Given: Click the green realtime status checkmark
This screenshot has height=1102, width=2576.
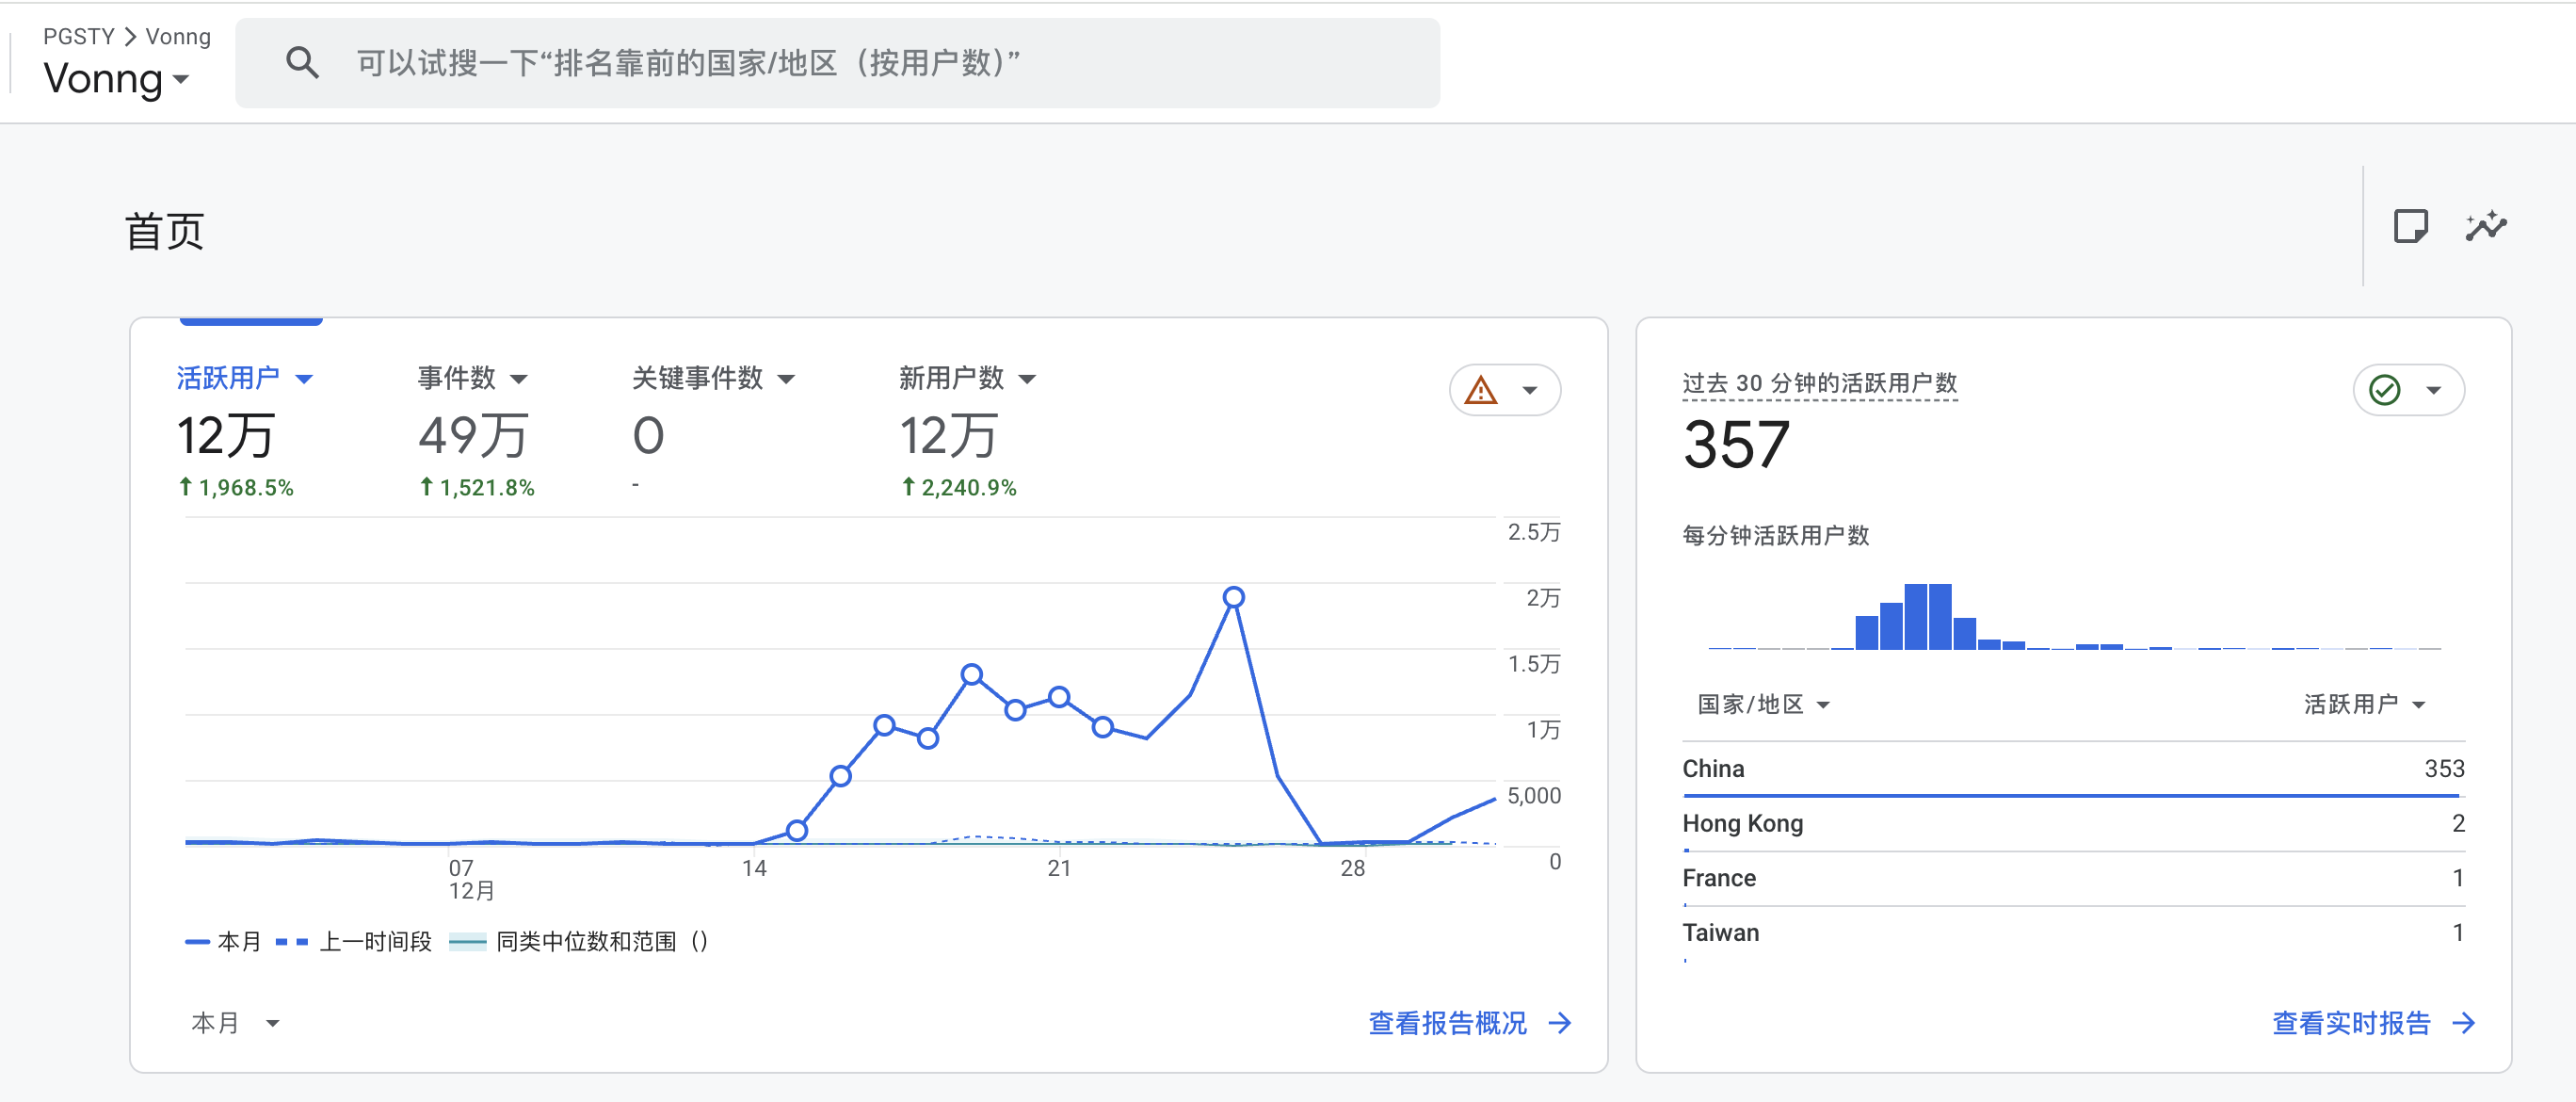Looking at the screenshot, I should pyautogui.click(x=2385, y=390).
